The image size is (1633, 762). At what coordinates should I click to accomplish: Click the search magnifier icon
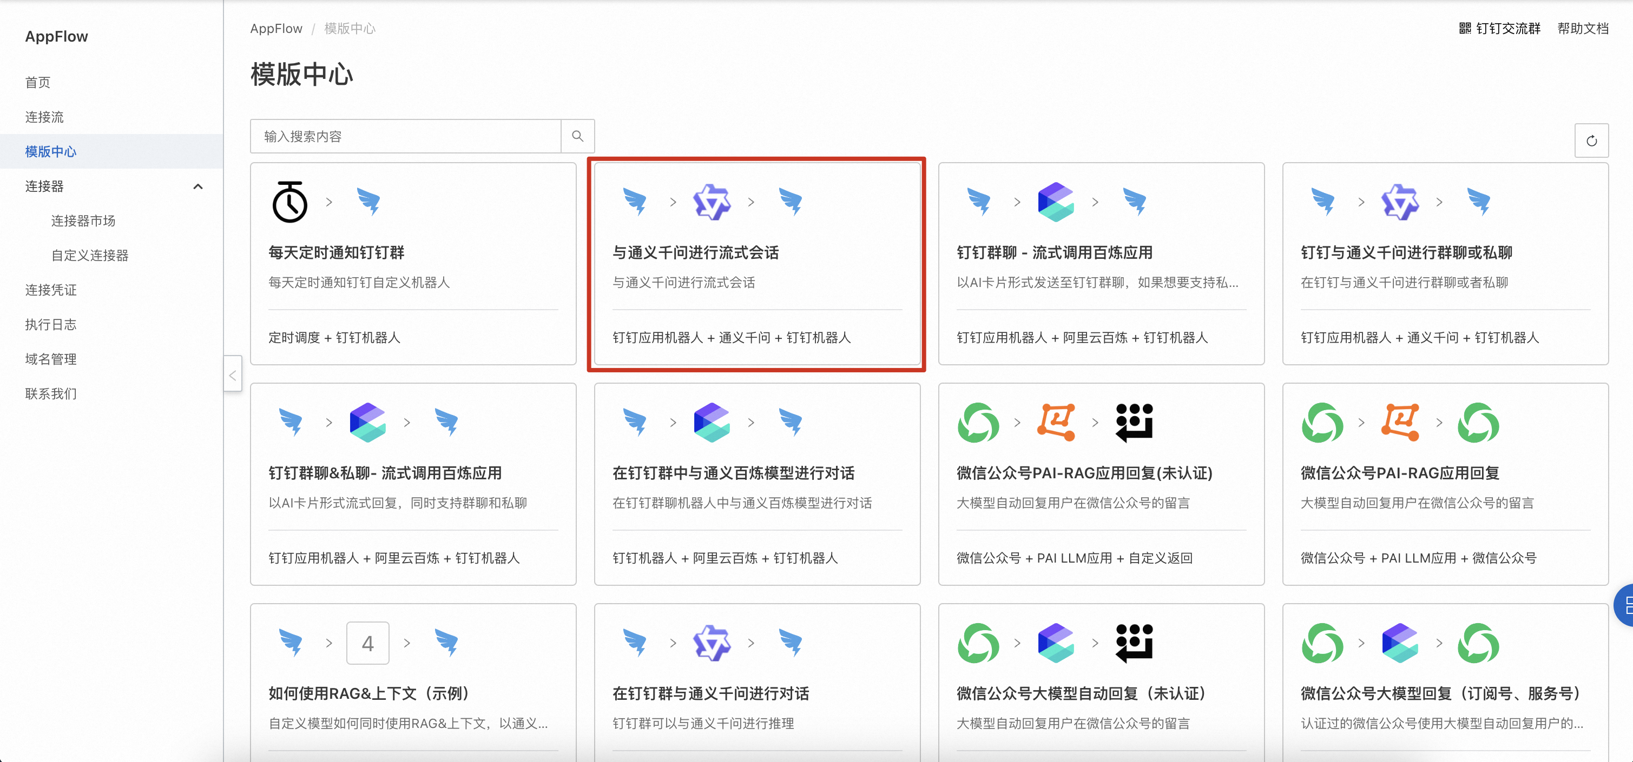coord(577,136)
